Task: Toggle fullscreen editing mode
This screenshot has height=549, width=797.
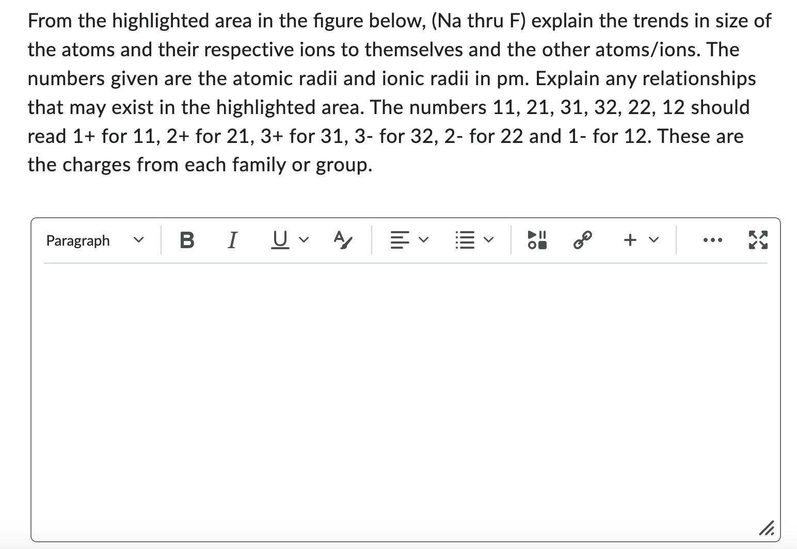Action: tap(759, 239)
